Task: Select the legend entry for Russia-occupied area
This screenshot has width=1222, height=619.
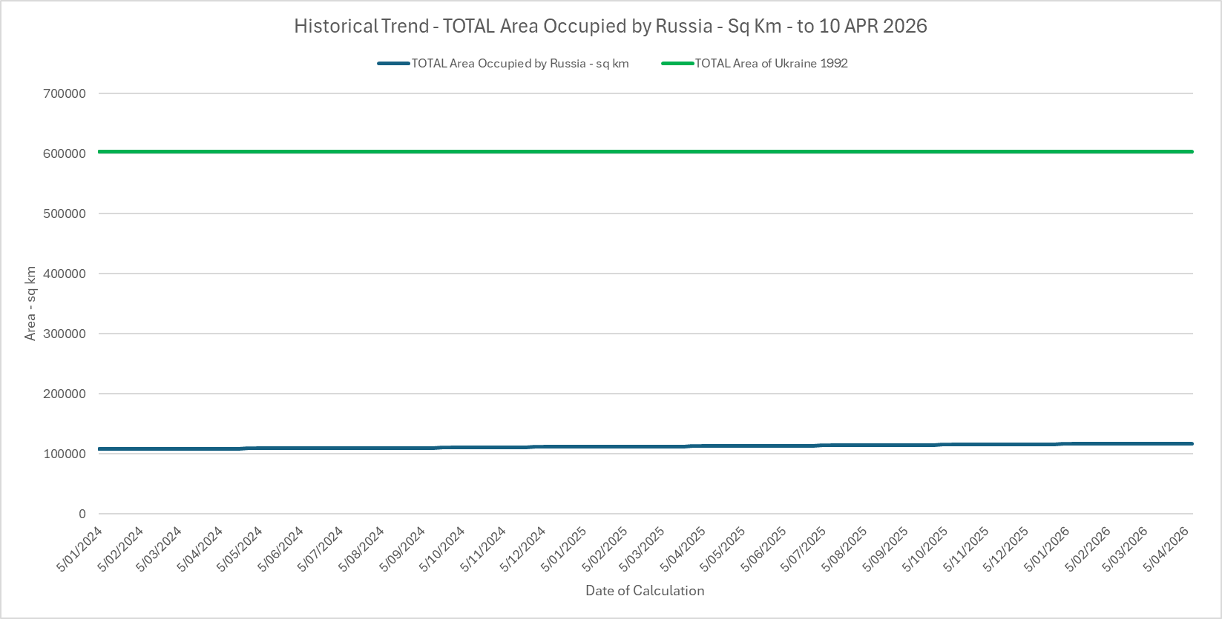Action: click(519, 64)
